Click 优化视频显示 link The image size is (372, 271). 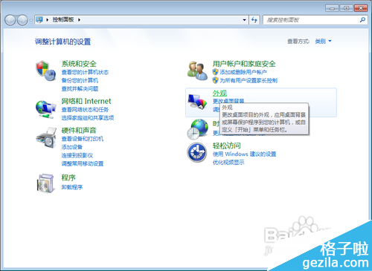[x=228, y=163]
